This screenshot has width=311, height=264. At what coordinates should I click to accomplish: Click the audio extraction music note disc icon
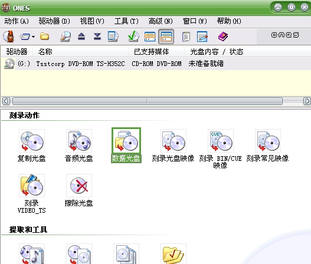(32, 255)
